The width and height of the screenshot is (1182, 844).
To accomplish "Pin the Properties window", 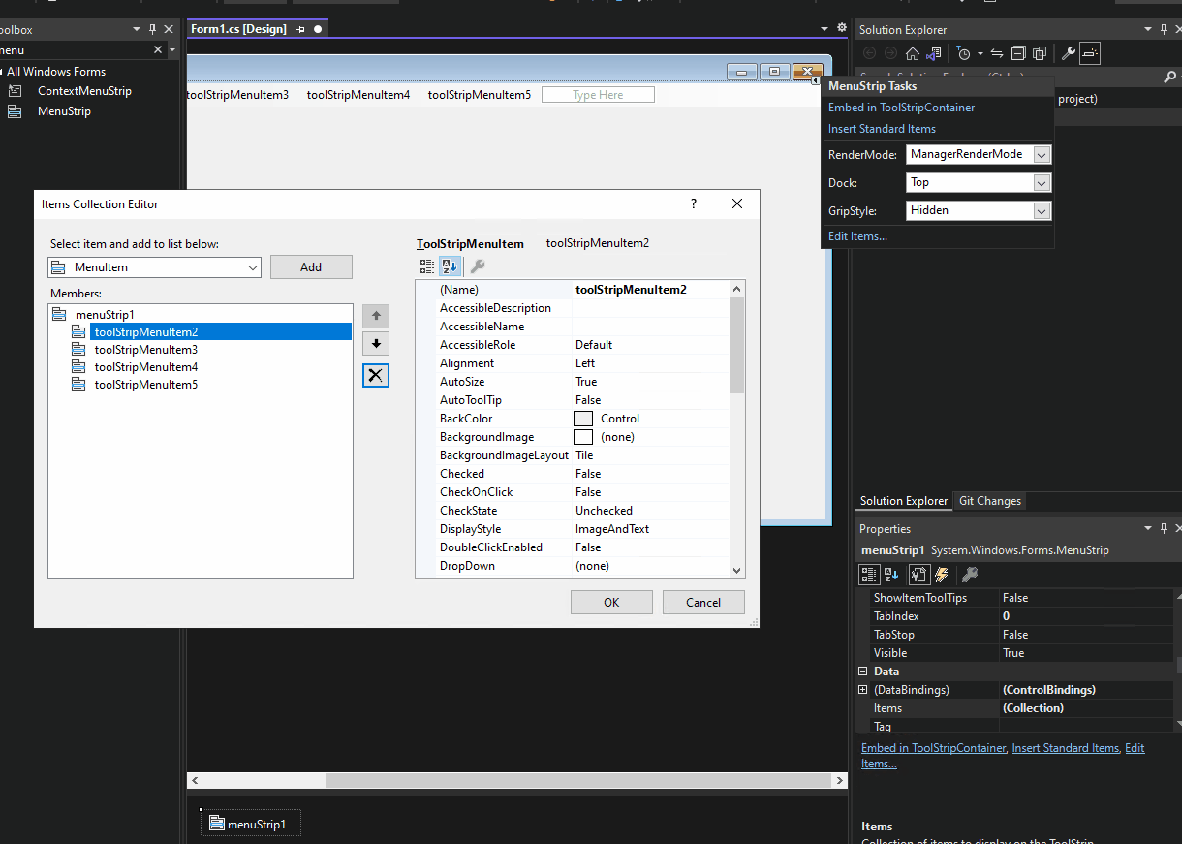I will tap(1163, 528).
